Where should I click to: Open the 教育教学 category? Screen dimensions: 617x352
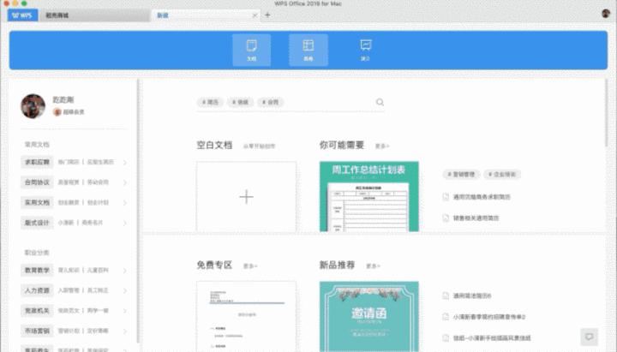[37, 270]
